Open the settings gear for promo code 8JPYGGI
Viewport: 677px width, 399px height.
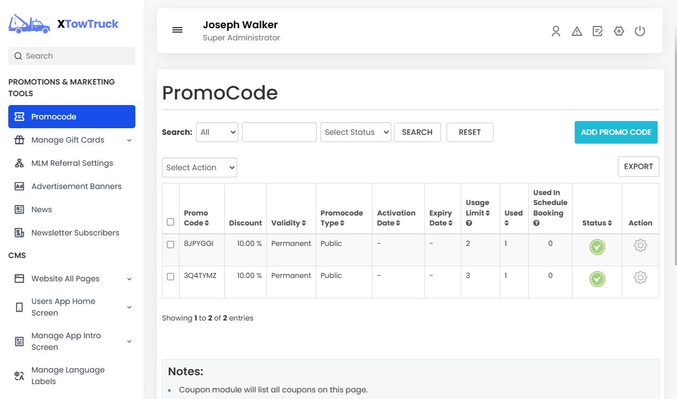[640, 244]
